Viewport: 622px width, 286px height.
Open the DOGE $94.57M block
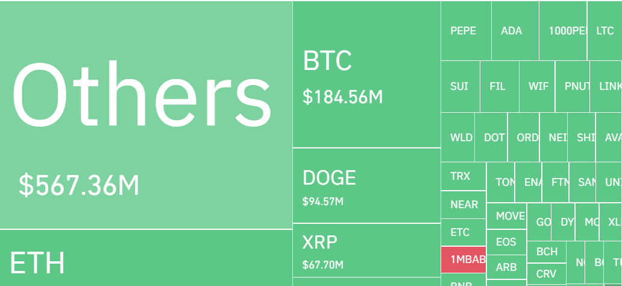366,185
